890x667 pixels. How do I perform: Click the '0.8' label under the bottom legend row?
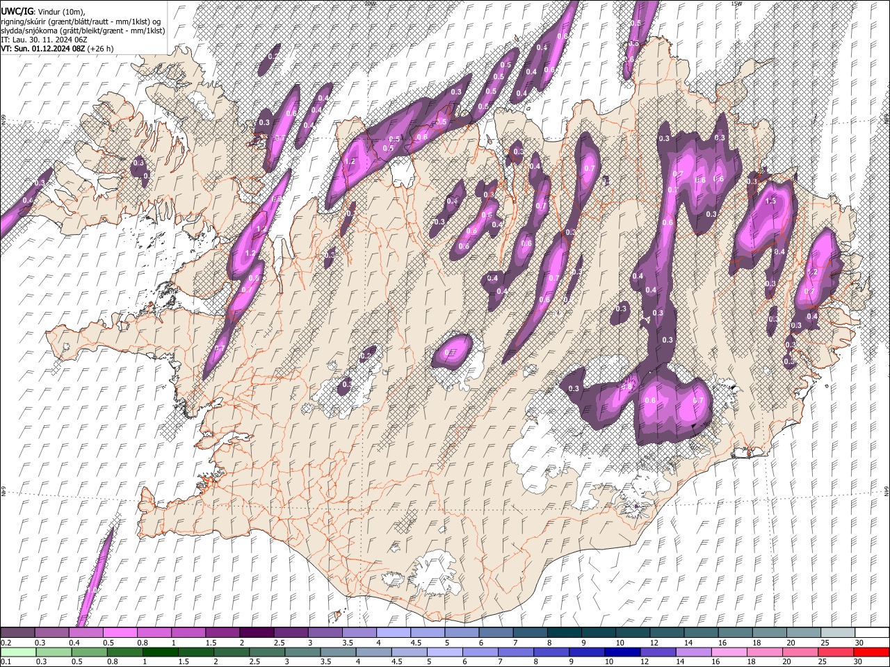(x=112, y=661)
